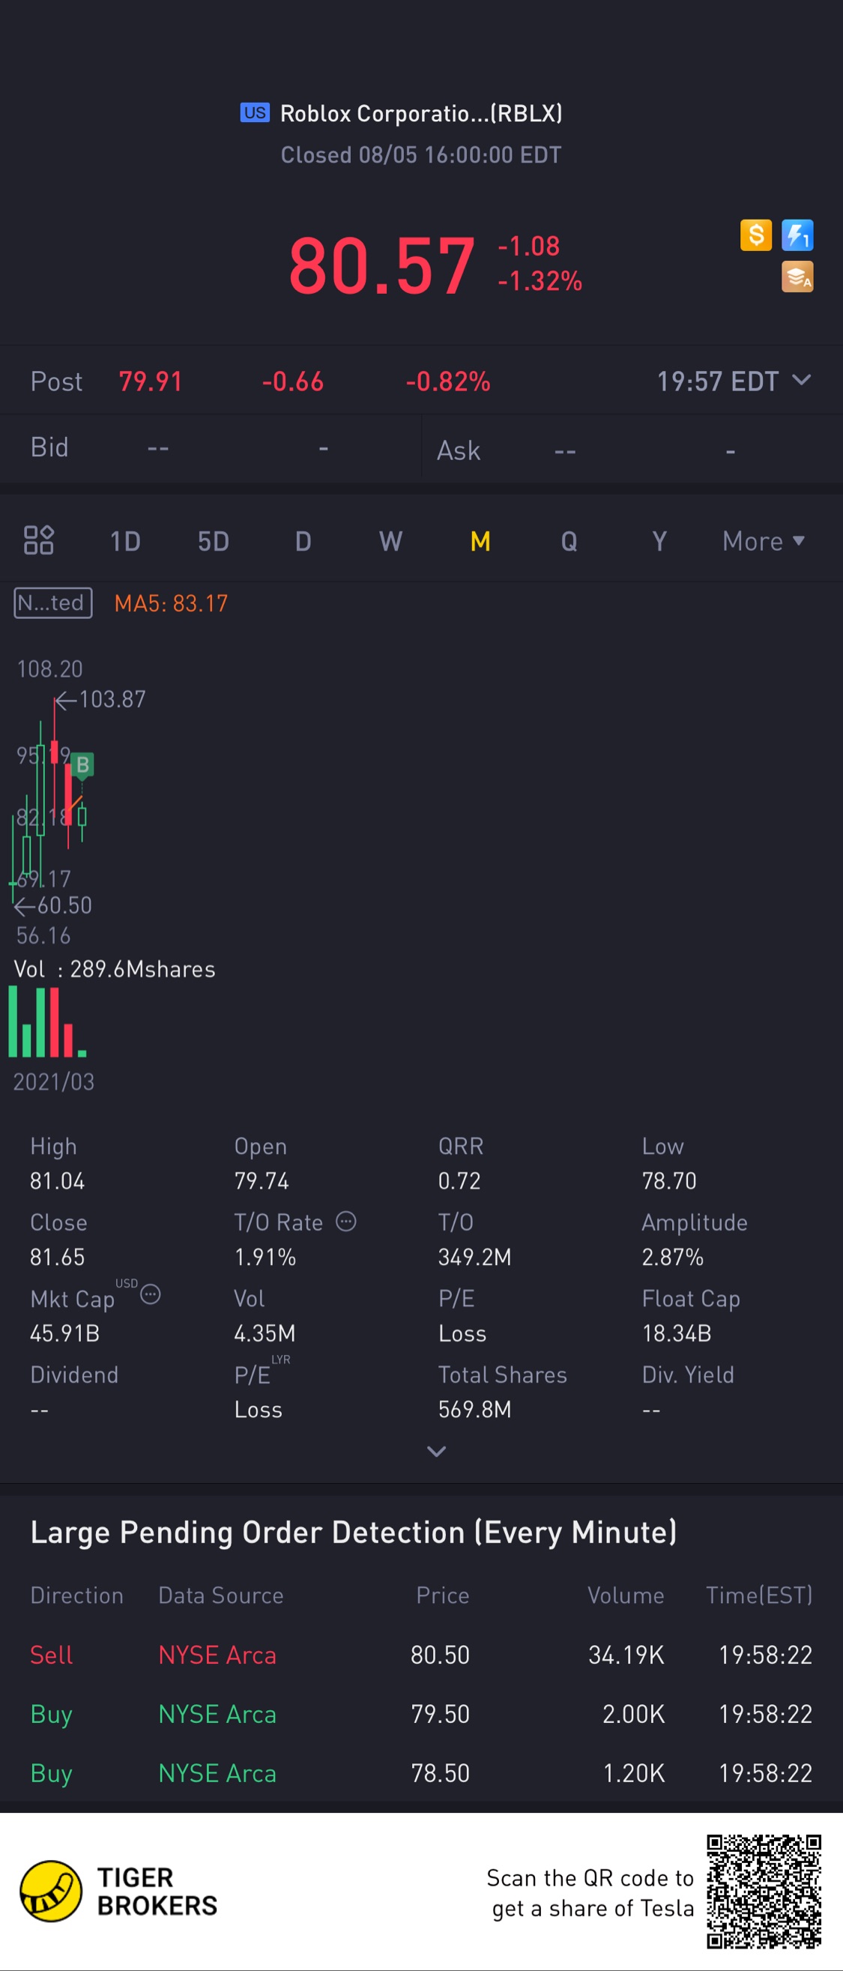
Task: Tap the orange dollar sign icon
Action: coord(756,235)
